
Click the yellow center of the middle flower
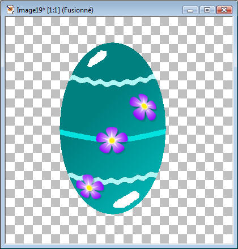(112, 140)
